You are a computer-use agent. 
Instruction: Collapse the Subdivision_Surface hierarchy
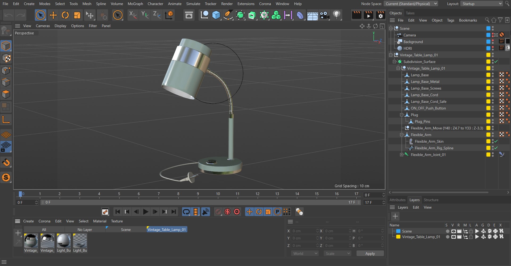pyautogui.click(x=395, y=62)
